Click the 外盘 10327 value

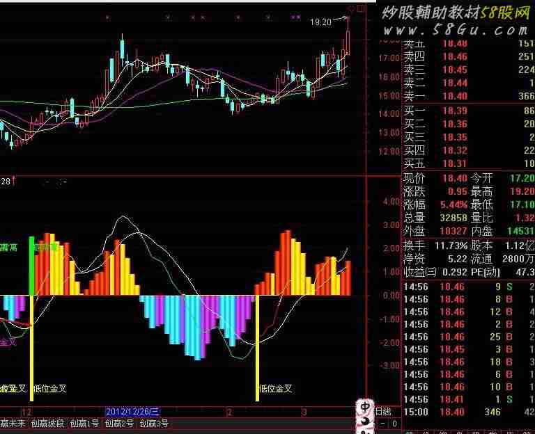[453, 232]
